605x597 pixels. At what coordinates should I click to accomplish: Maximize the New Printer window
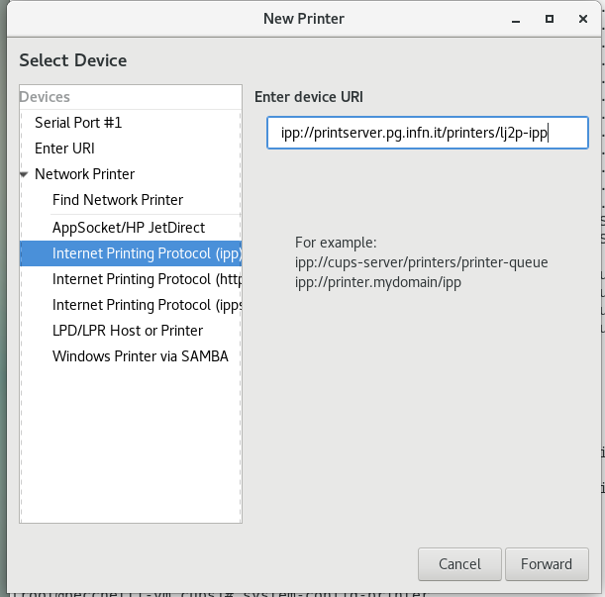(550, 19)
